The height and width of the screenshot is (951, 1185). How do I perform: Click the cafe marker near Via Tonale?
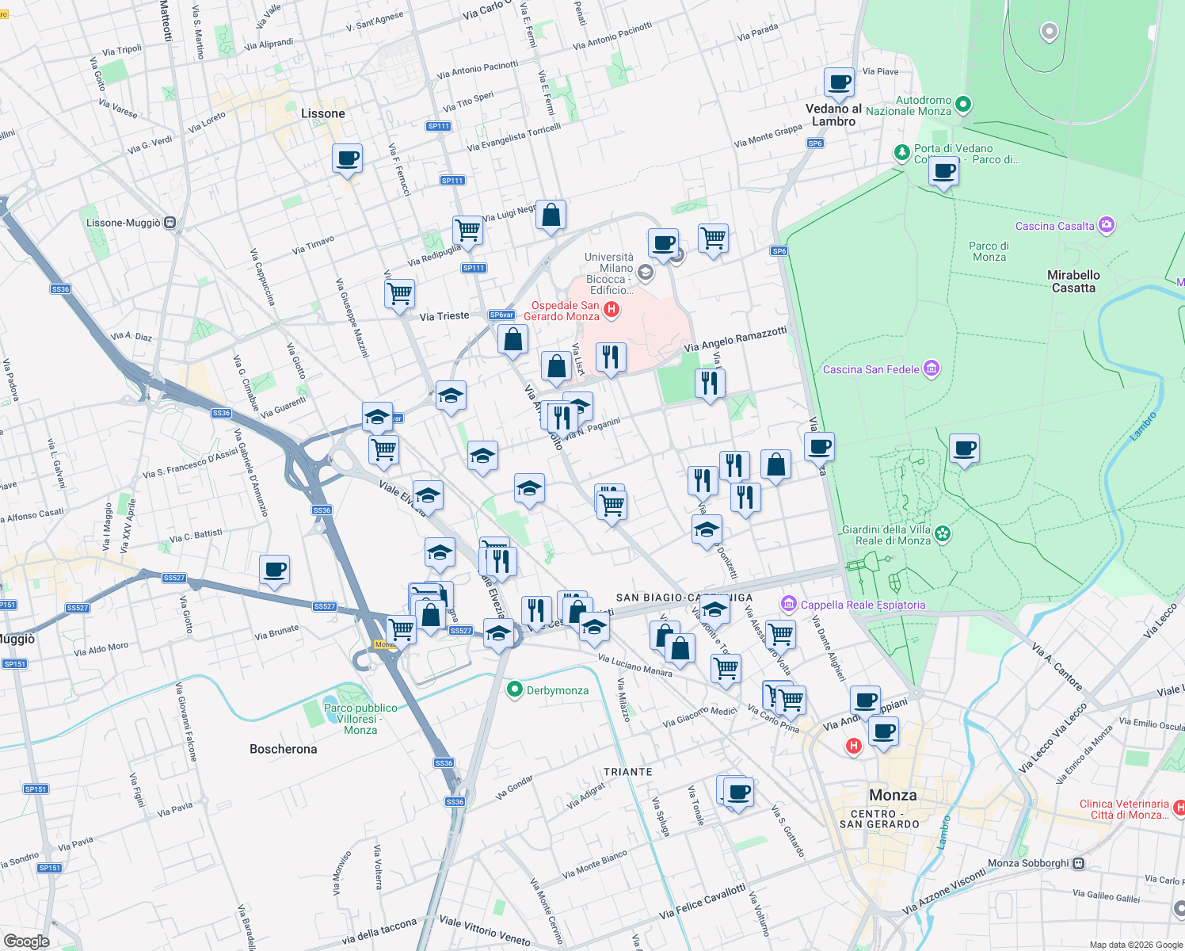click(x=738, y=792)
